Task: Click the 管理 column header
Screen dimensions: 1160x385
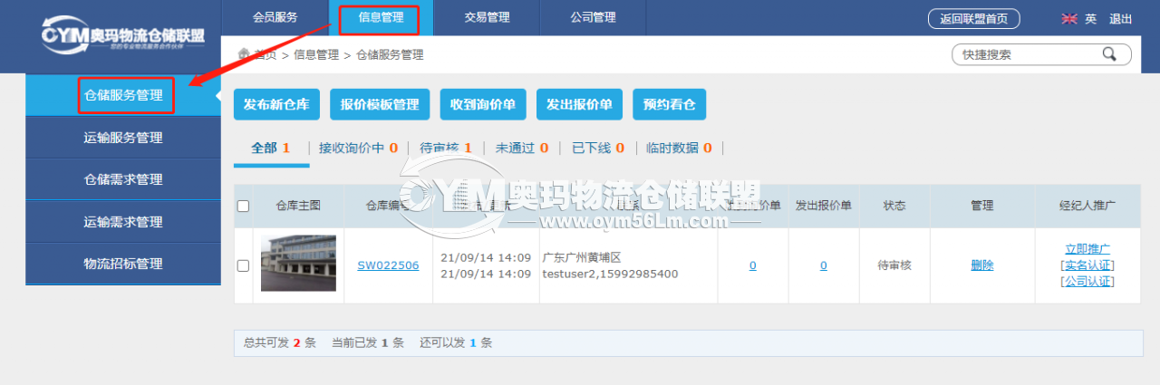Action: 981,206
